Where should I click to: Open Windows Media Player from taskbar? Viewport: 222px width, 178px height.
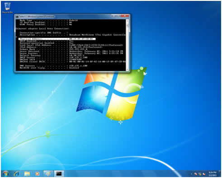(37, 173)
